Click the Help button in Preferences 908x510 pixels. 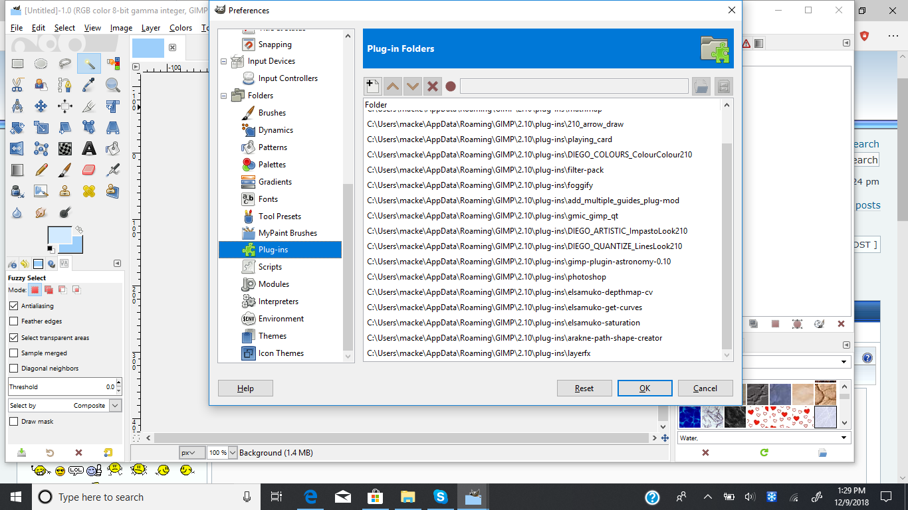click(245, 388)
